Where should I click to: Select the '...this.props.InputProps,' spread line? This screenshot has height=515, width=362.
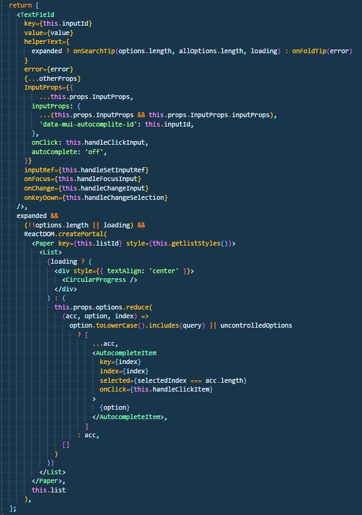click(x=86, y=97)
